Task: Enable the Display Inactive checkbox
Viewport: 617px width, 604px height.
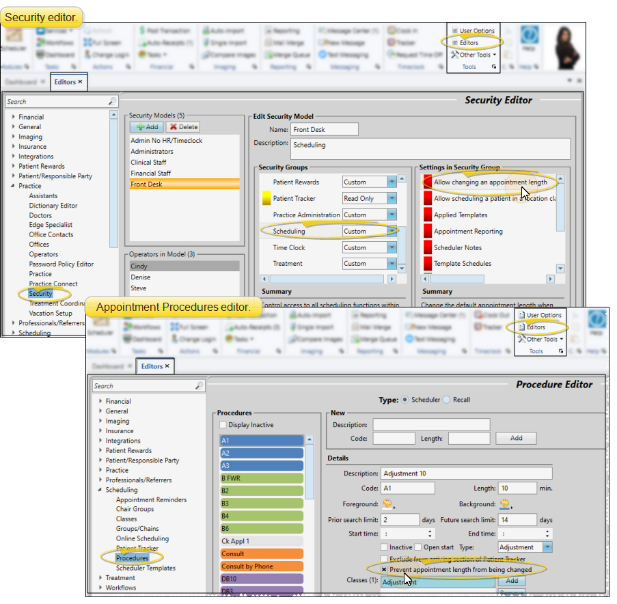Action: tap(224, 425)
